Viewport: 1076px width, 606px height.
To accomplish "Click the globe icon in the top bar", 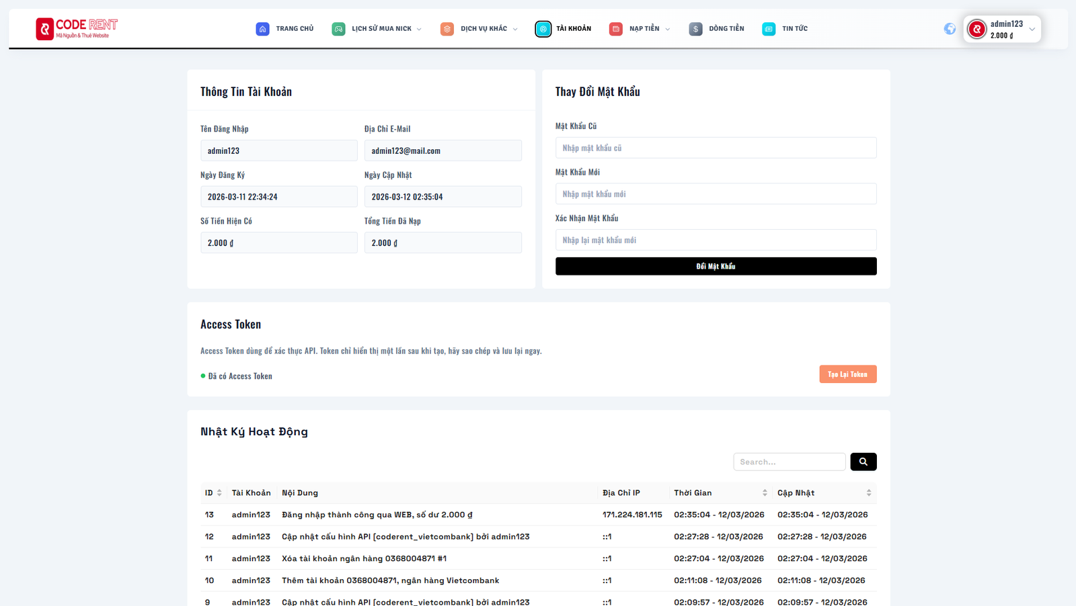I will point(950,28).
